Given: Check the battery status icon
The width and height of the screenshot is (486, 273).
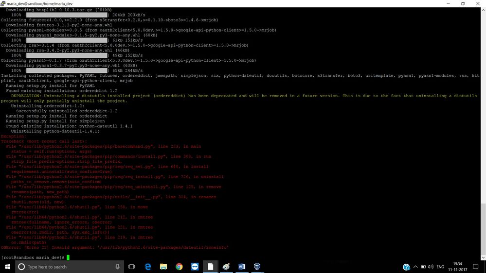Looking at the screenshot, I should tap(423, 267).
